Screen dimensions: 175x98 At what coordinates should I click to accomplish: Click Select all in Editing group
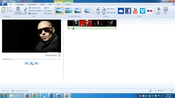coord(111,13)
